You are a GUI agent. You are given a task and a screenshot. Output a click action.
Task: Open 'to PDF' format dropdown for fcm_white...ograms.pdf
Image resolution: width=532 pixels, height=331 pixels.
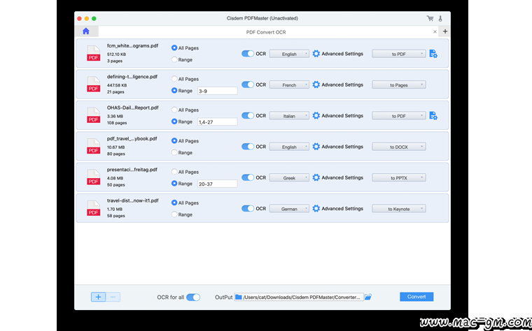pos(399,54)
